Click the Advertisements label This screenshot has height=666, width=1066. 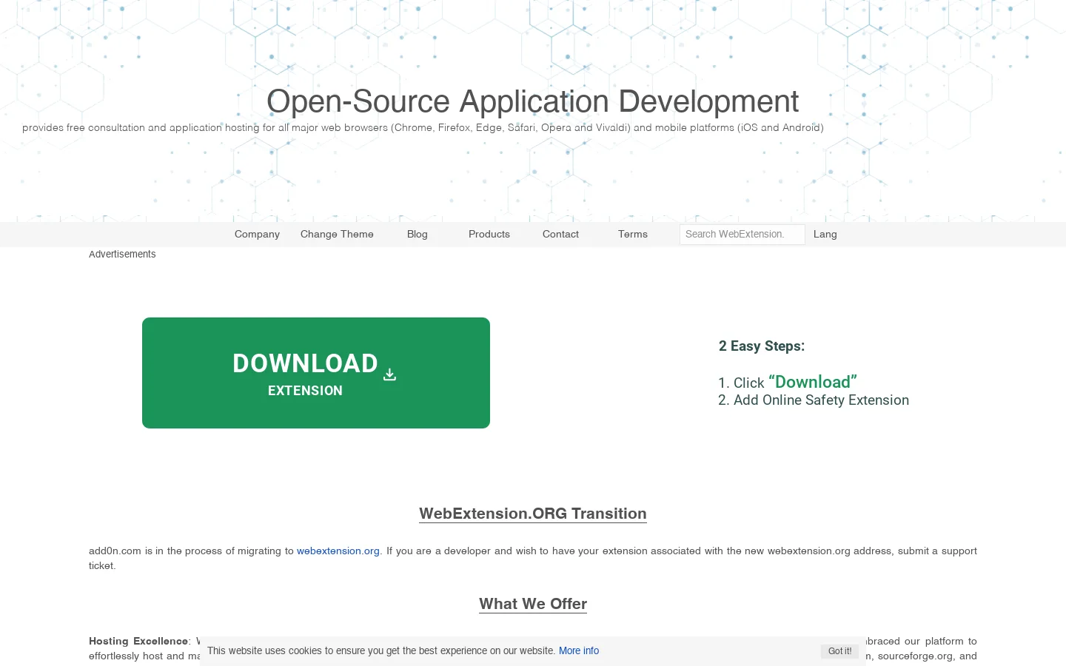point(122,254)
